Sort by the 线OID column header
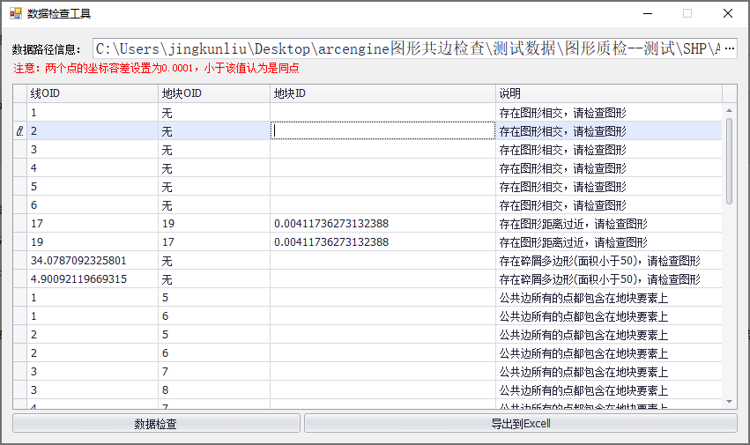This screenshot has width=750, height=445. (x=93, y=93)
